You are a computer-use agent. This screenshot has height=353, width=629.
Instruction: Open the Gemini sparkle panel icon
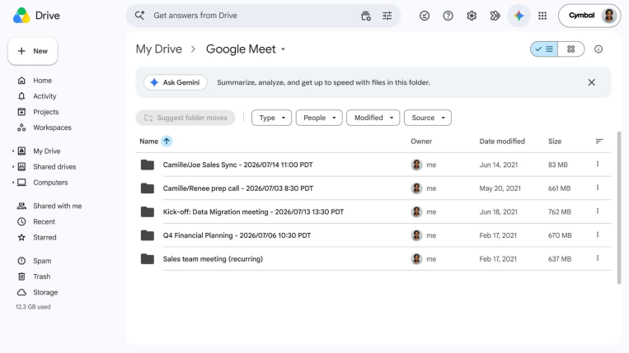pyautogui.click(x=519, y=16)
